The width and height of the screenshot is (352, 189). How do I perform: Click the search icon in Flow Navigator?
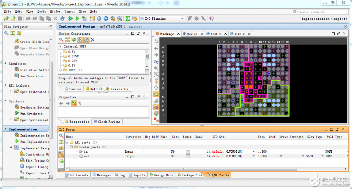click(x=6, y=33)
